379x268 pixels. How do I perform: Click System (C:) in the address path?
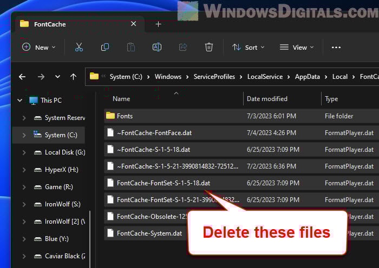pyautogui.click(x=126, y=77)
